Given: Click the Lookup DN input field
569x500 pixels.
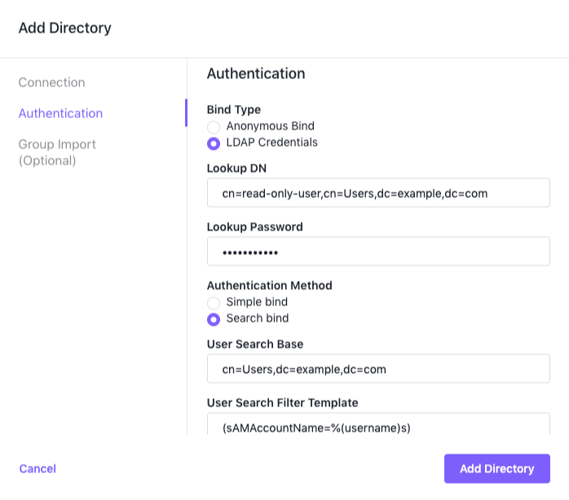Looking at the screenshot, I should coord(378,192).
